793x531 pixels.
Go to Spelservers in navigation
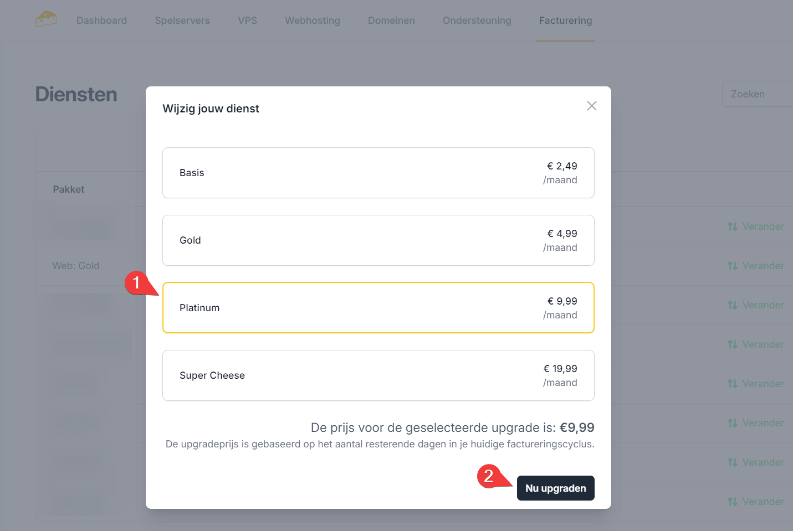[182, 20]
